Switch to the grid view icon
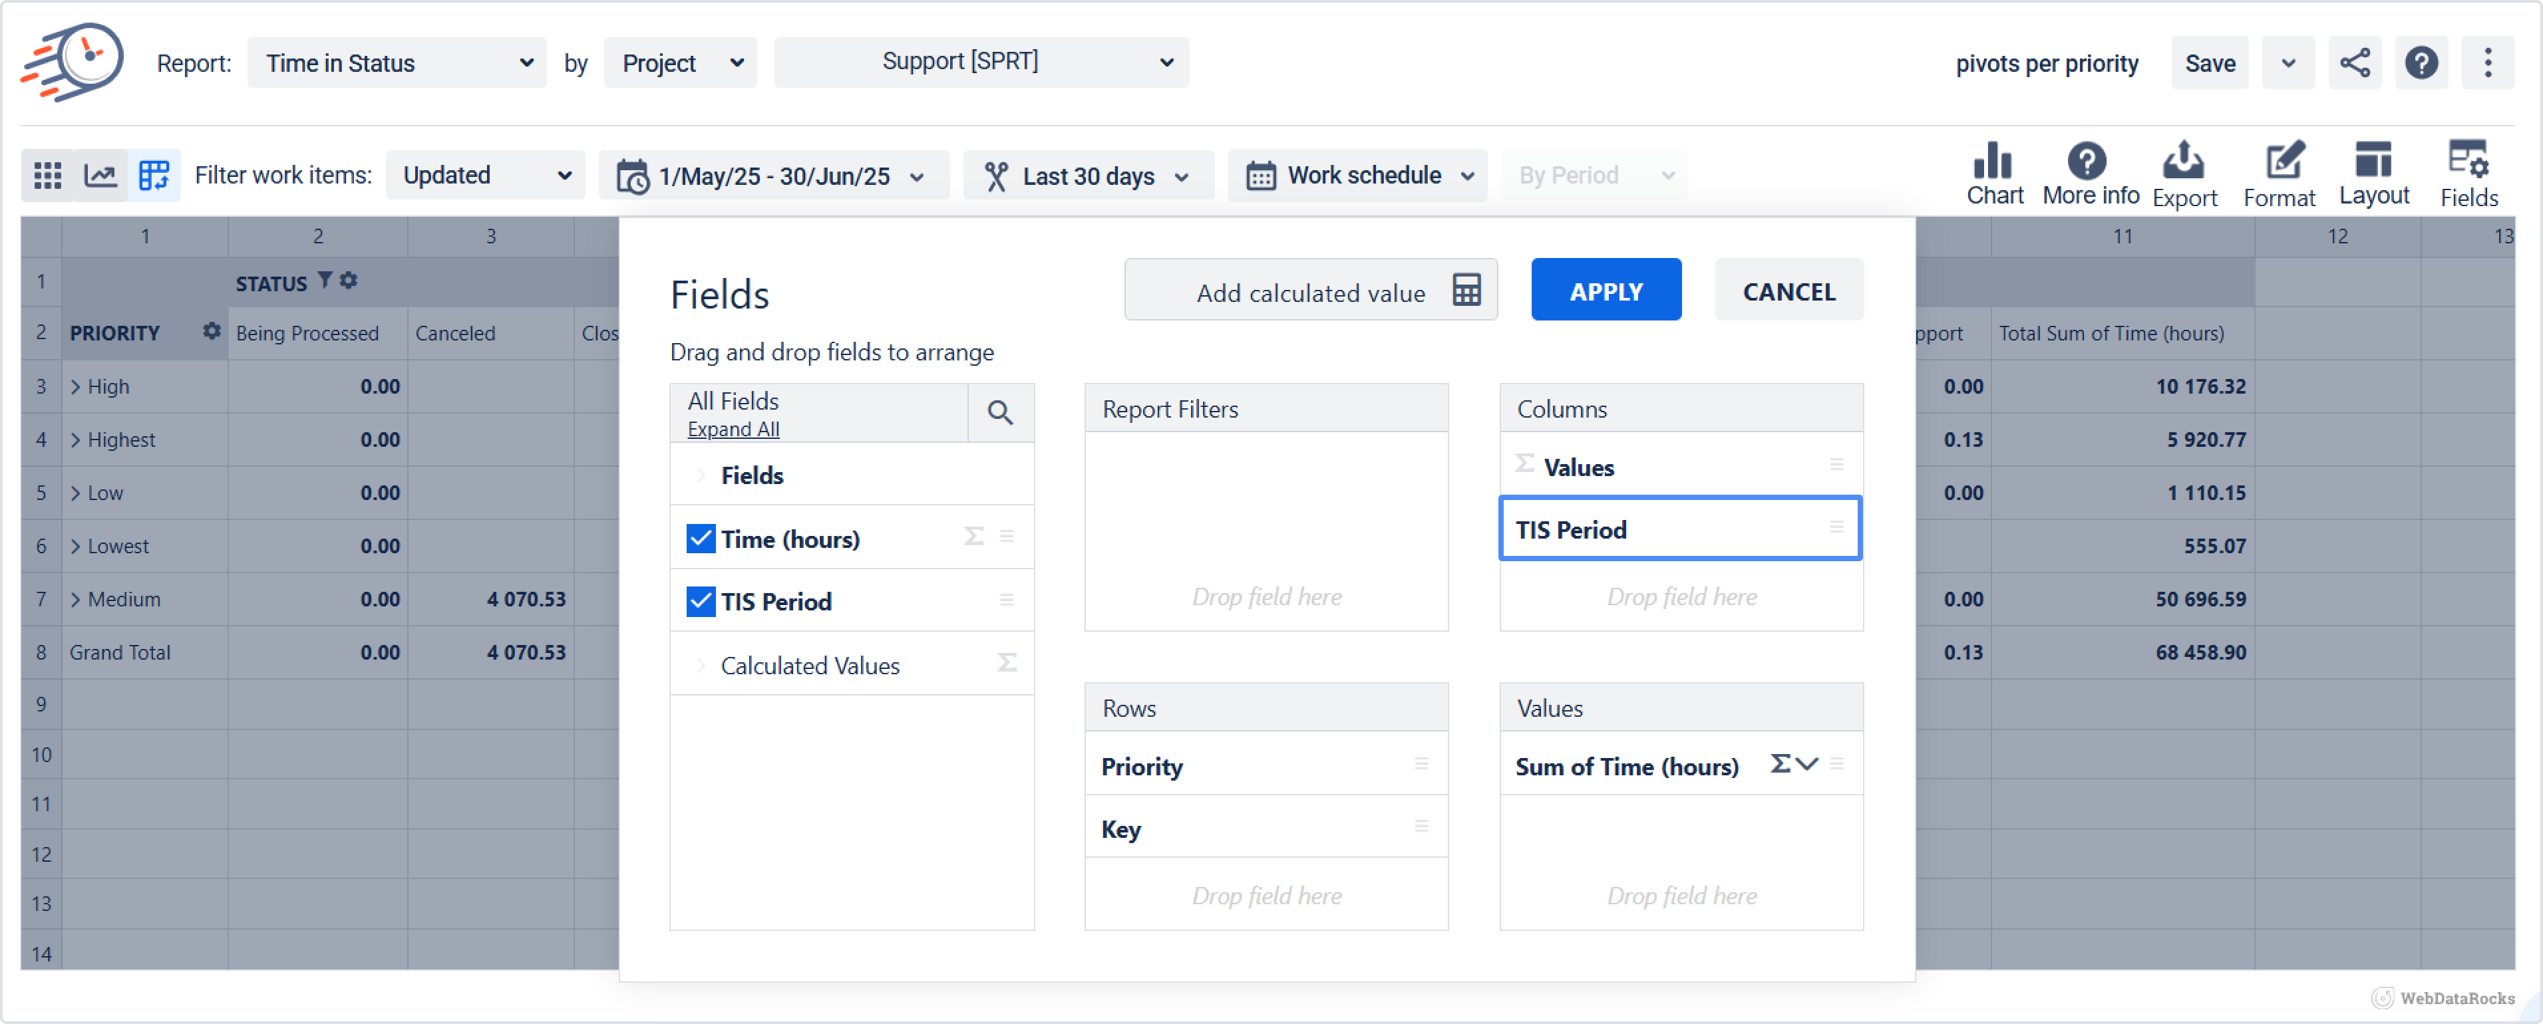Image resolution: width=2543 pixels, height=1024 pixels. [x=47, y=176]
